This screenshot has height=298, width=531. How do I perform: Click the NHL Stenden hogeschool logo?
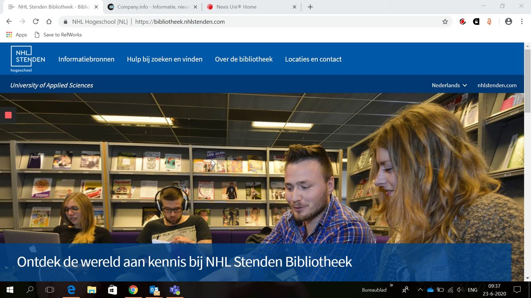pos(27,59)
